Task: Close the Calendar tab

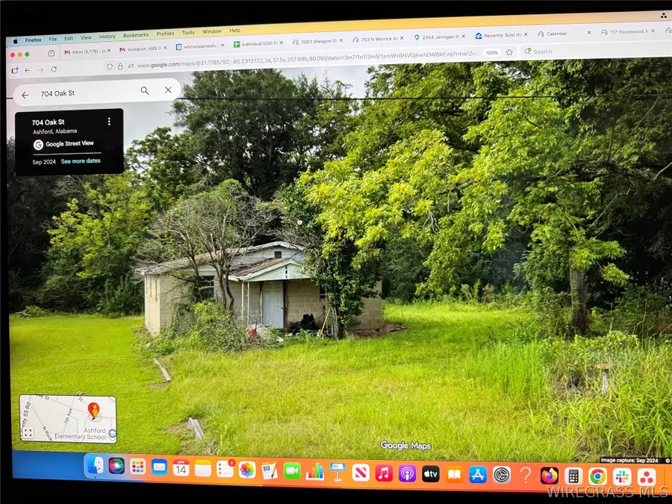Action: (589, 33)
